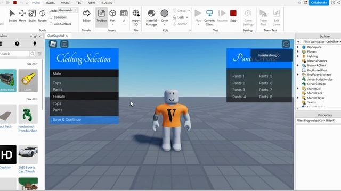Open the Toolbox creations lightbulb tab
Viewport: 341px width, 191px height.
[x=35, y=44]
